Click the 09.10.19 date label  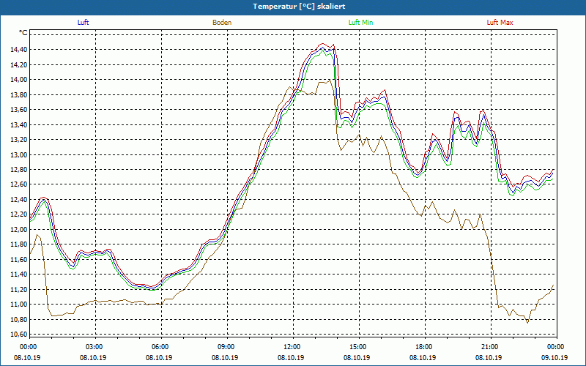coord(555,357)
